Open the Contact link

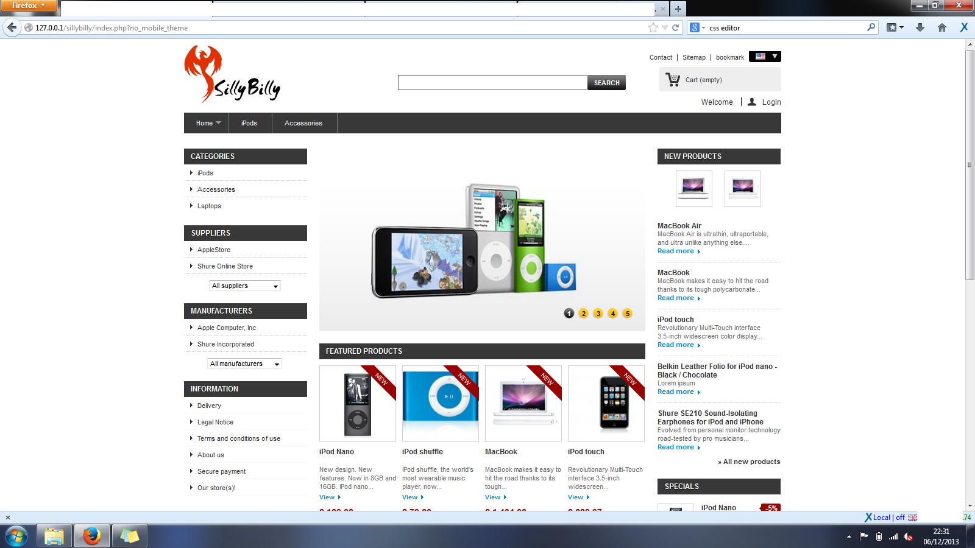(x=661, y=57)
